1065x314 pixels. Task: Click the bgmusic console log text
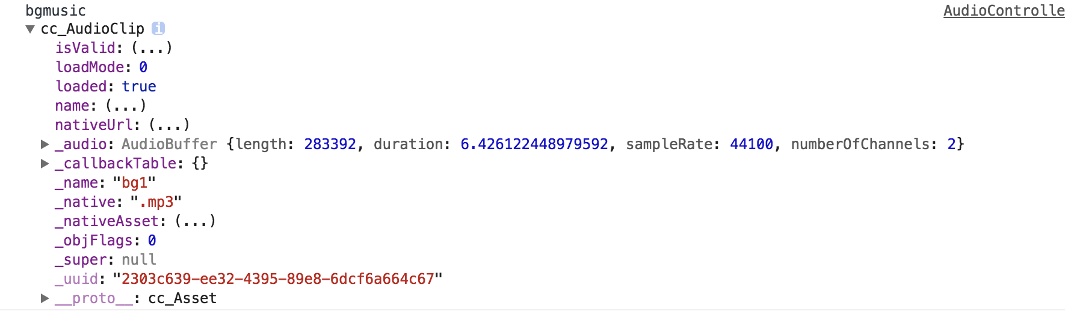(x=55, y=11)
